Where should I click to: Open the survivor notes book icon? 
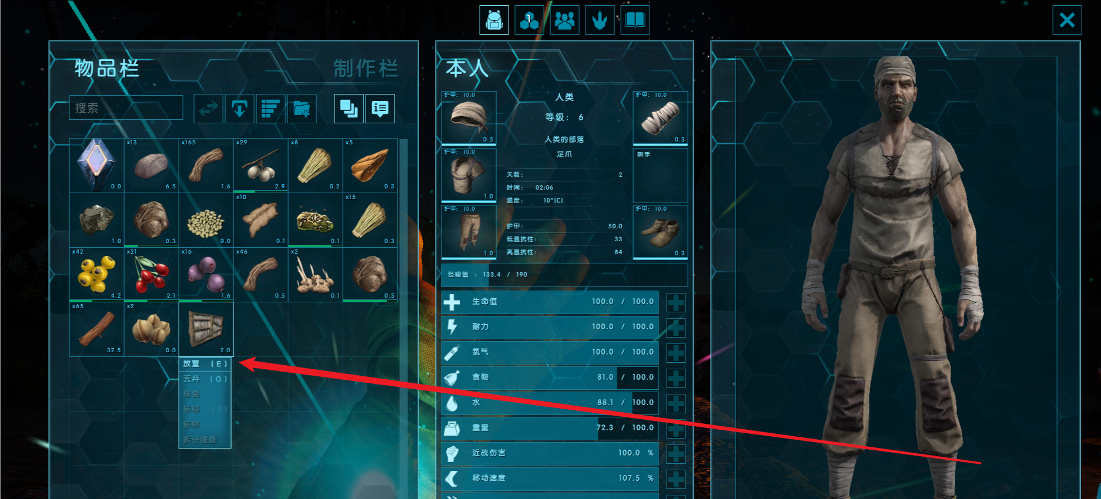635,21
